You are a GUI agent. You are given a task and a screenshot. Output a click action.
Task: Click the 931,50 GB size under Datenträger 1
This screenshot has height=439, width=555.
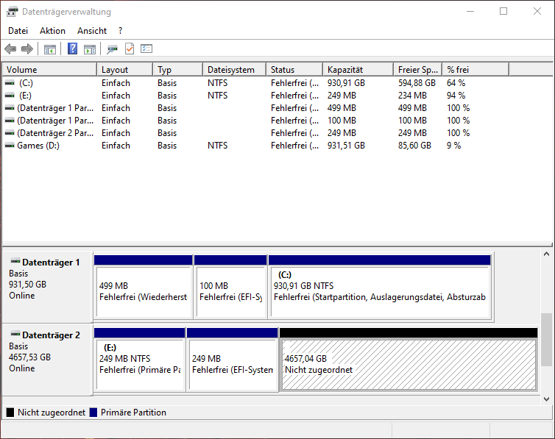tap(28, 285)
